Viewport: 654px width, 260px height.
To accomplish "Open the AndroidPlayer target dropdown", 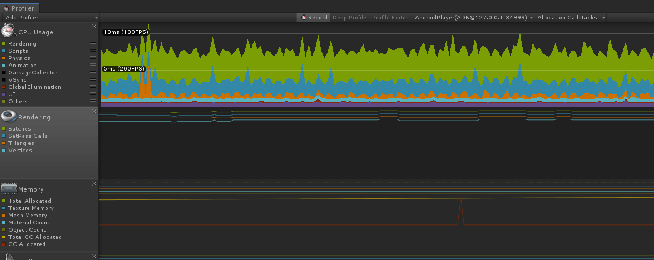I will [473, 18].
